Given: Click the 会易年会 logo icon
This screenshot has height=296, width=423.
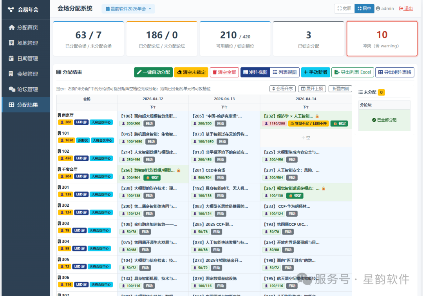Looking at the screenshot, I should click(x=11, y=10).
